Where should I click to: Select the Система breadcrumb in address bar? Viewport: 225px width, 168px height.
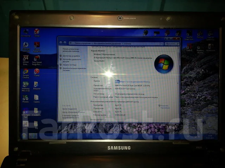(x=127, y=43)
